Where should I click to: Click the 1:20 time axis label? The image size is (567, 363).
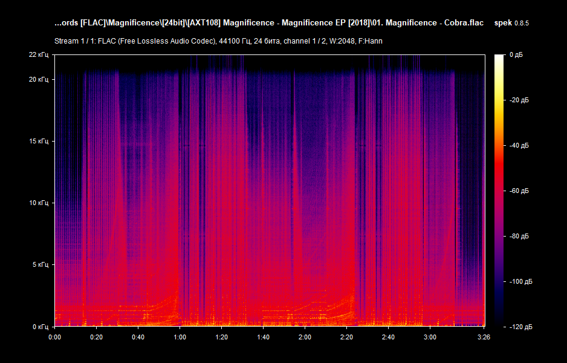pos(221,338)
